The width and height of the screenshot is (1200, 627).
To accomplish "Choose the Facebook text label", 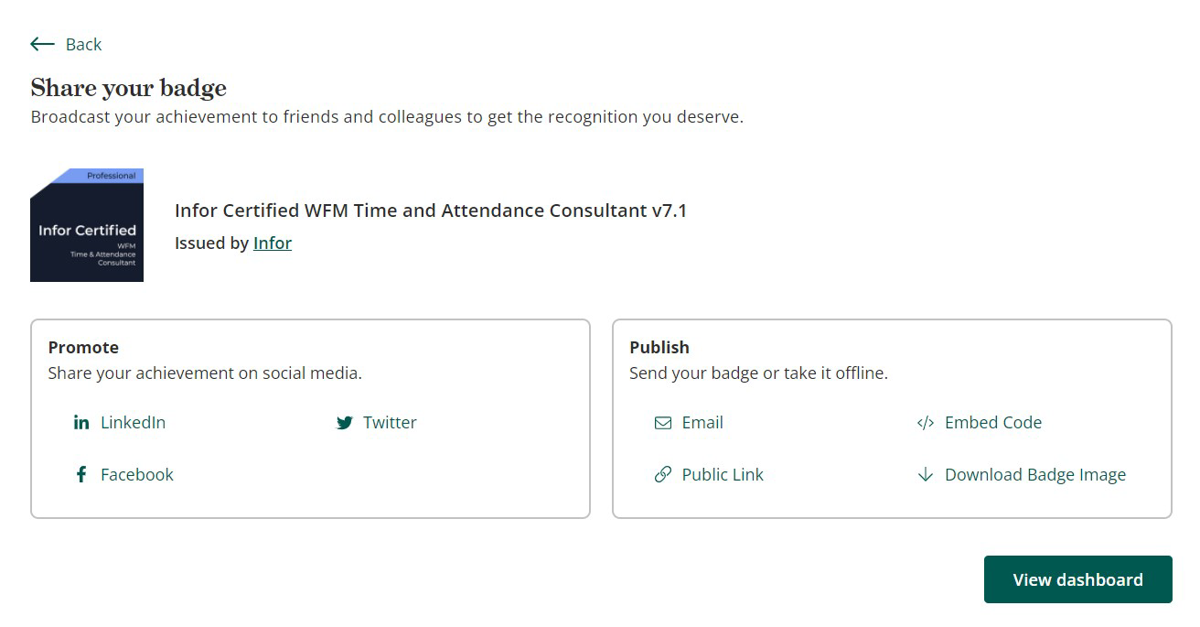I will pos(137,474).
